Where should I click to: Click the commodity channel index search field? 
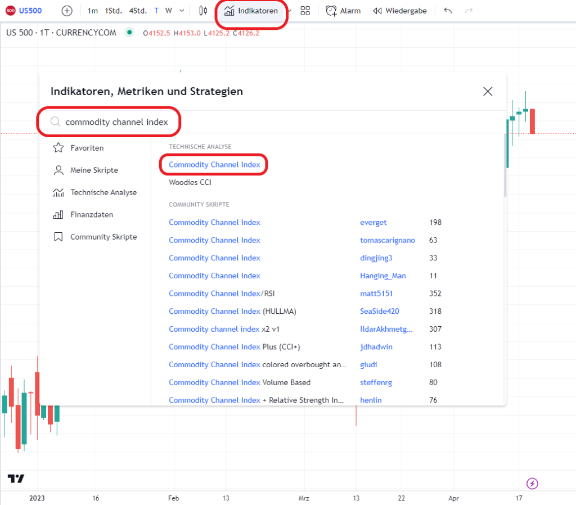coord(117,121)
